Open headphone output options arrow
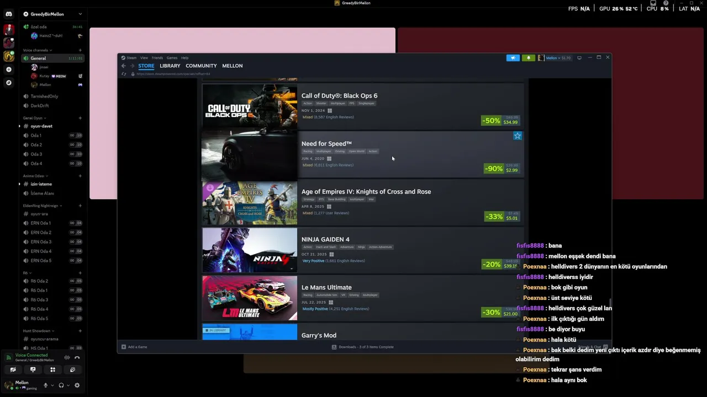 [68, 385]
